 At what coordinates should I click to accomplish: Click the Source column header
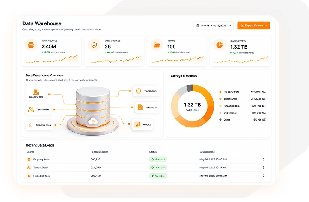point(30,152)
